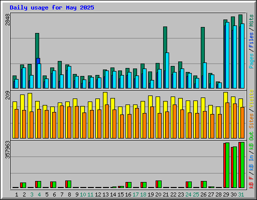Select day 21 label on the x-axis
The image size is (257, 200).
166,194
